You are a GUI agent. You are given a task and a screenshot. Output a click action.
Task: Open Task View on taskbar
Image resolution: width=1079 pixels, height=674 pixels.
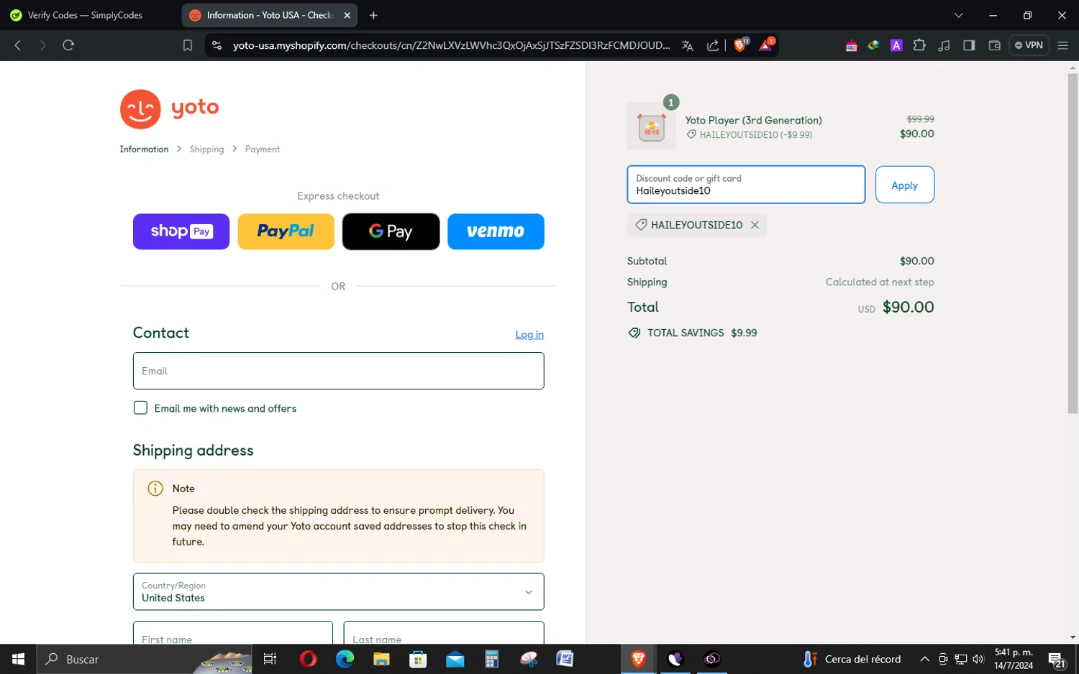point(270,659)
